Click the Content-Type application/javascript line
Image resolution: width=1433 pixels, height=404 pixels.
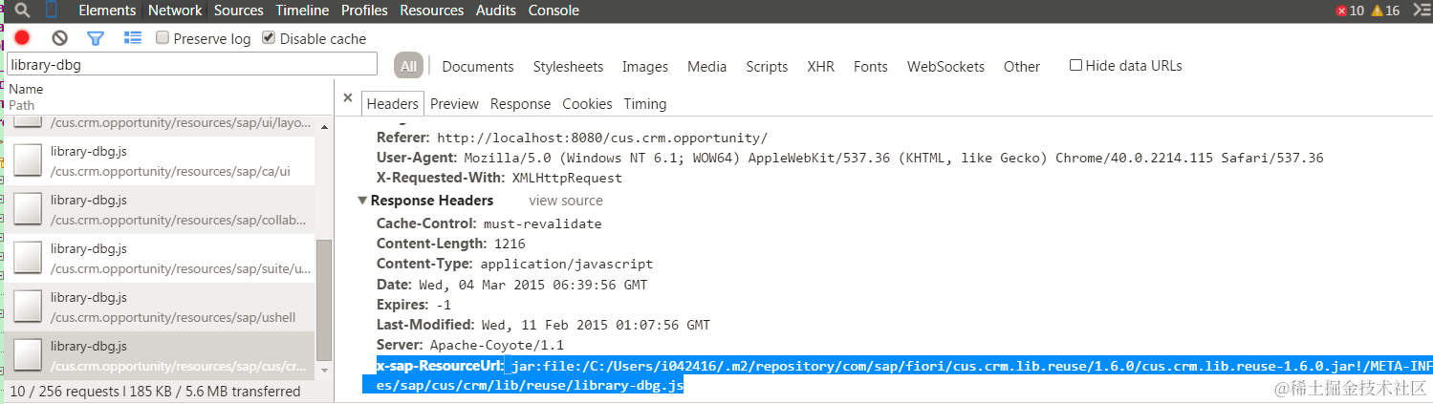tap(515, 264)
